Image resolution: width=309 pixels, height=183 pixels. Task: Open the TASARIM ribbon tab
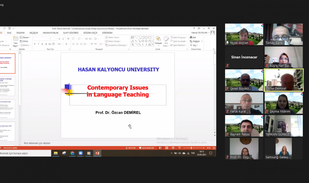tap(20, 33)
